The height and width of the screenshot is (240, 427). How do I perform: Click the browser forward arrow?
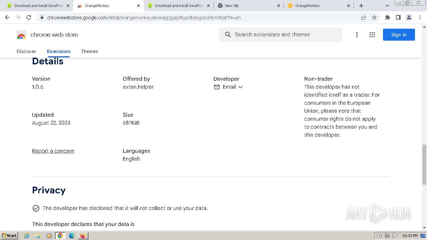(x=18, y=17)
